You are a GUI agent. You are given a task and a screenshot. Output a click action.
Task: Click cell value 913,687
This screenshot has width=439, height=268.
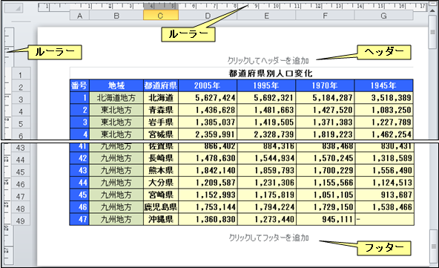(x=384, y=195)
